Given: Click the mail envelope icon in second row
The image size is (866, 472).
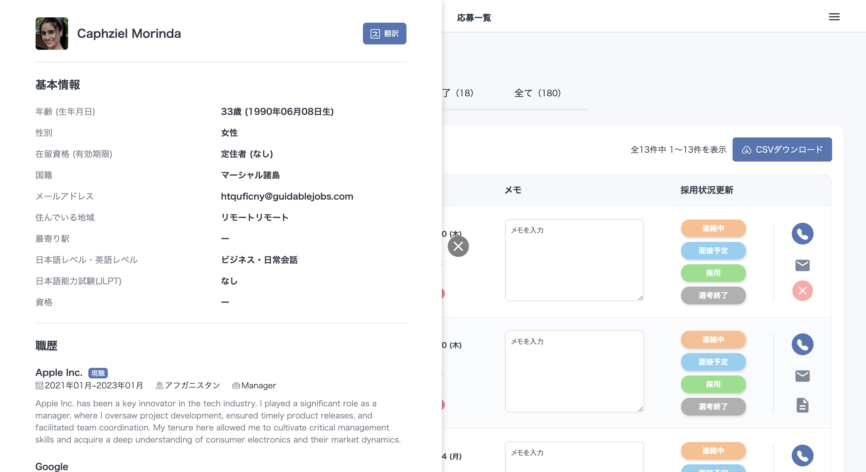Looking at the screenshot, I should coord(802,376).
